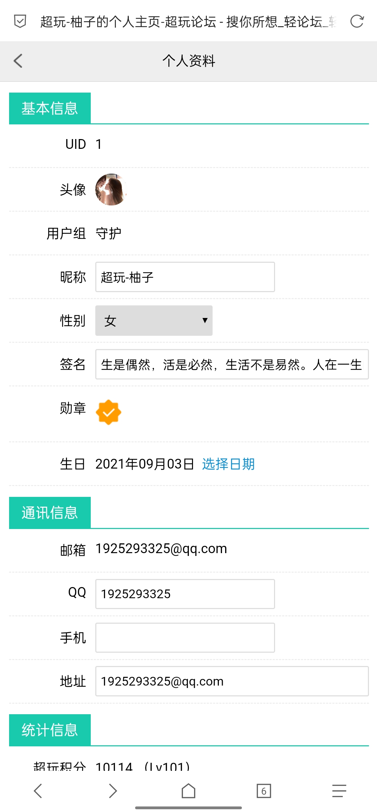This screenshot has width=377, height=811.
Task: Focus the 昵称 nickname input field
Action: click(x=185, y=277)
